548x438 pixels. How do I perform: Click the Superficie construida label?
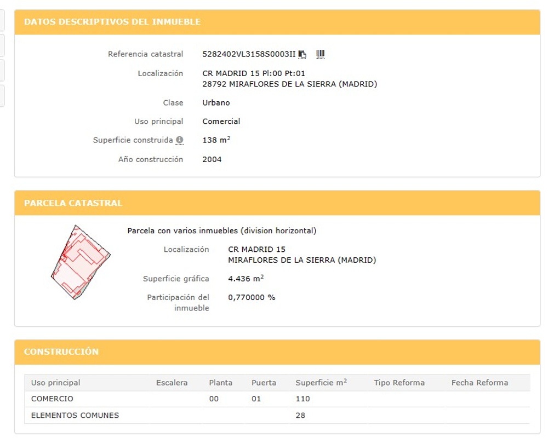133,140
